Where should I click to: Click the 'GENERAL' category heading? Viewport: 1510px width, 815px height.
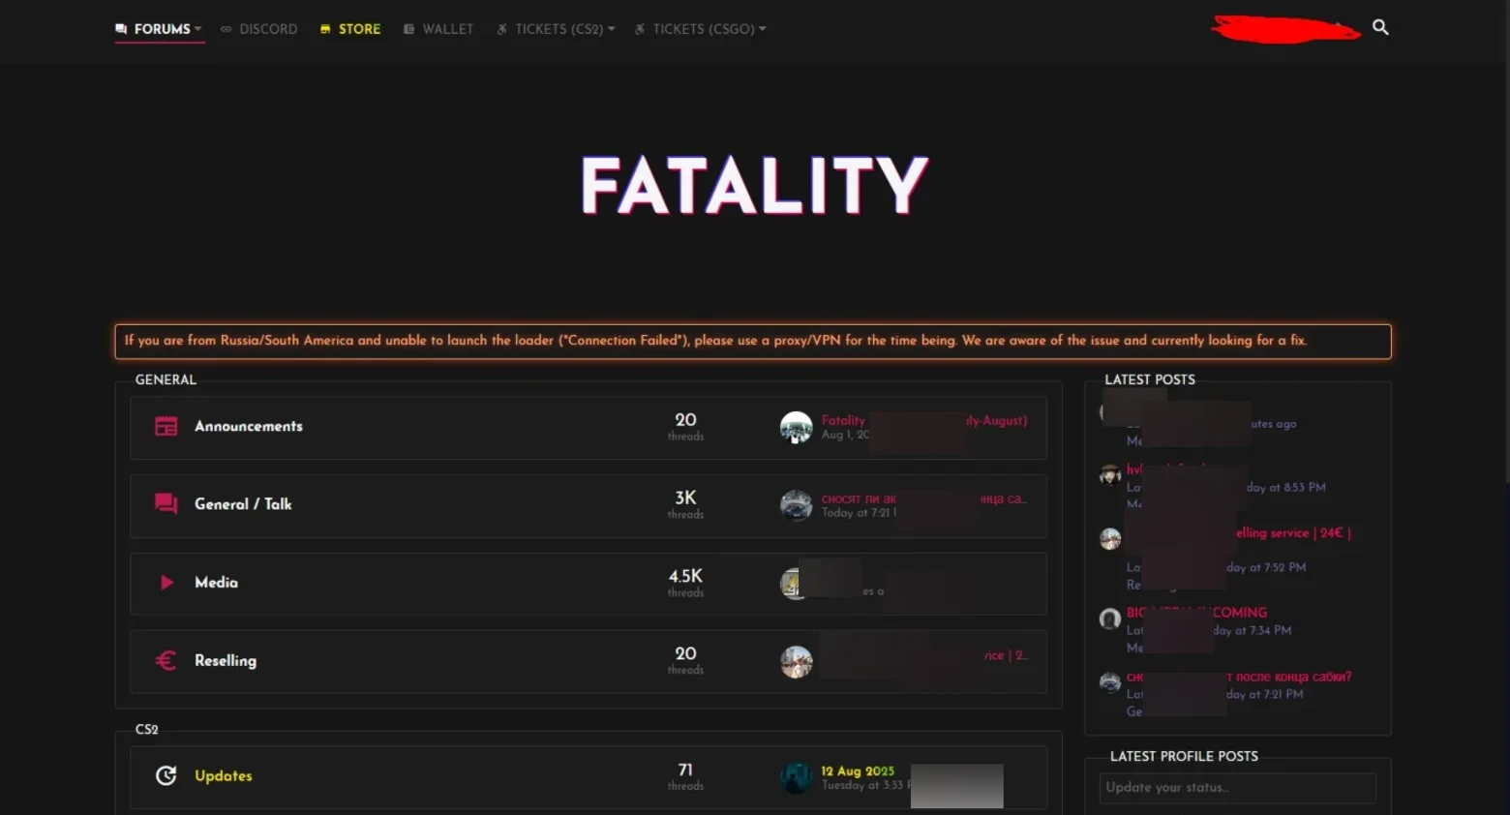point(166,379)
